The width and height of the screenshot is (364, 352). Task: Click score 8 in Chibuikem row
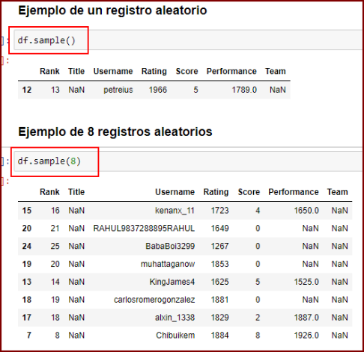(x=258, y=335)
